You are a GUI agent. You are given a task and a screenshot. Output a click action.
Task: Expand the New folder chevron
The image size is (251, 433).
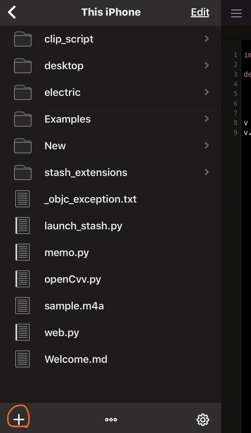(206, 145)
